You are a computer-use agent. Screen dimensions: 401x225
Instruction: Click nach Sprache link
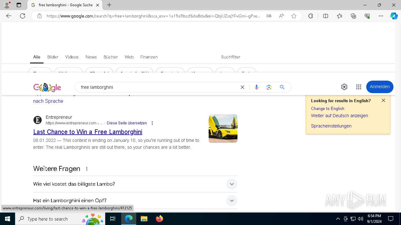[48, 101]
